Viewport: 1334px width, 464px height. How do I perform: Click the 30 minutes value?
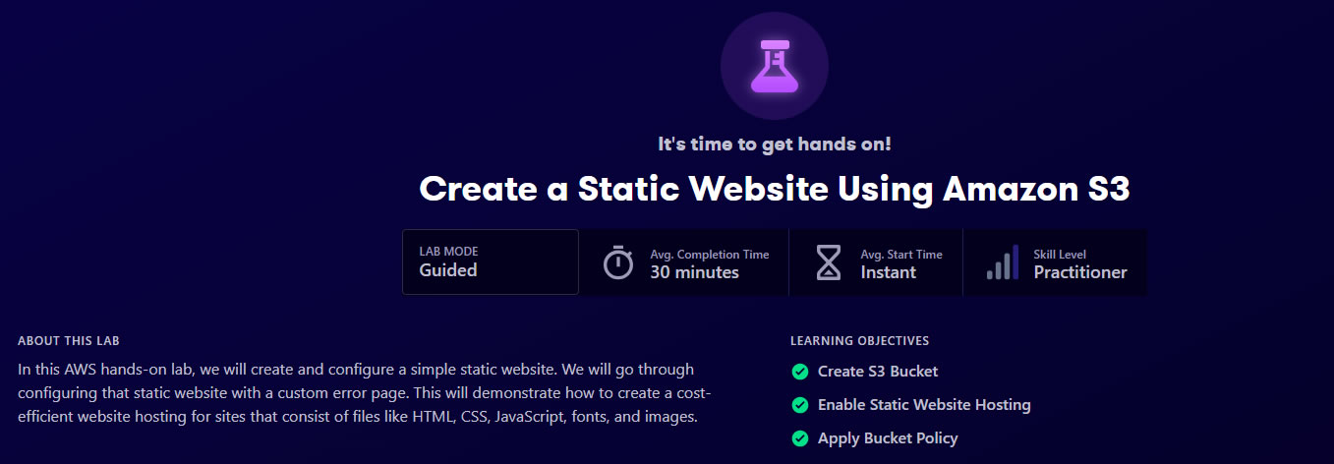694,272
